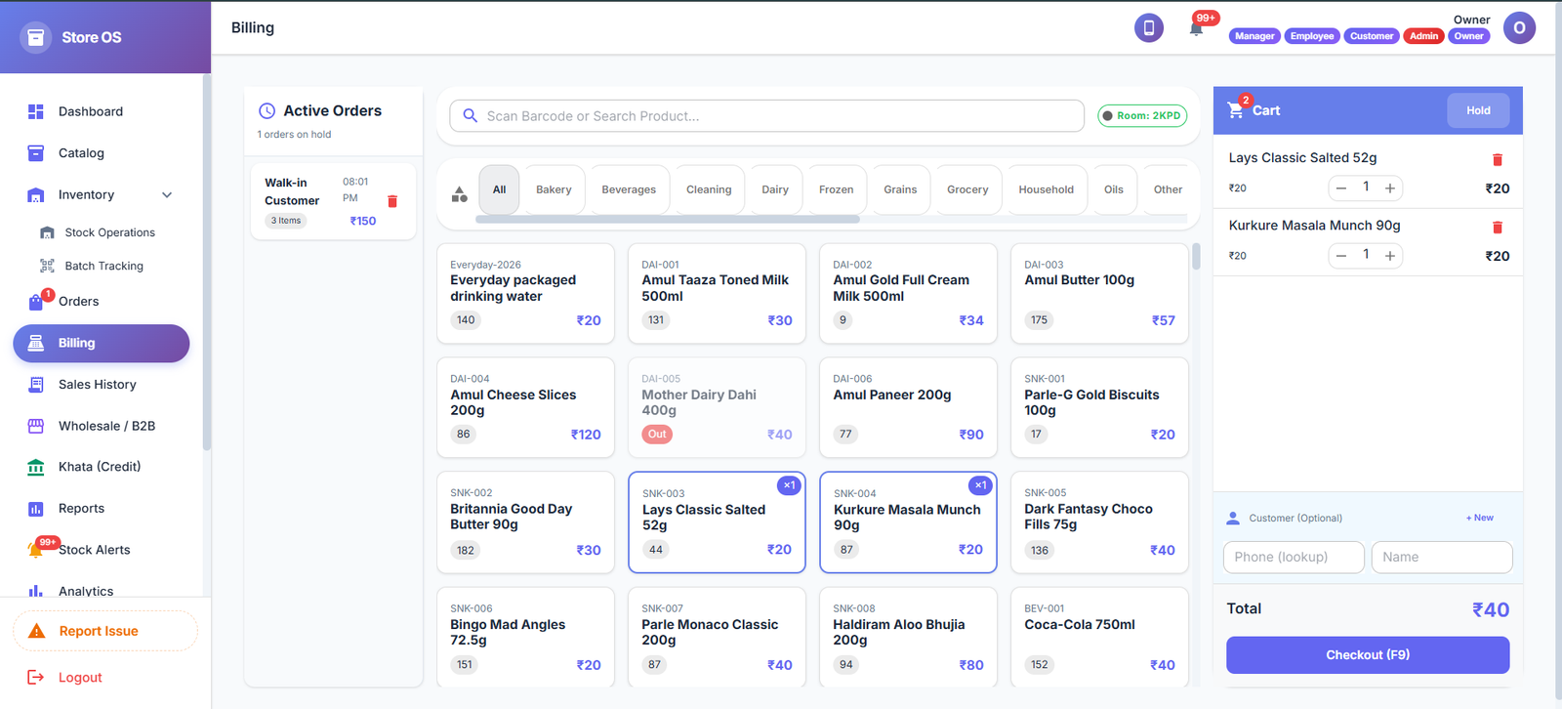This screenshot has width=1562, height=709.
Task: Select the All category tab
Action: (499, 189)
